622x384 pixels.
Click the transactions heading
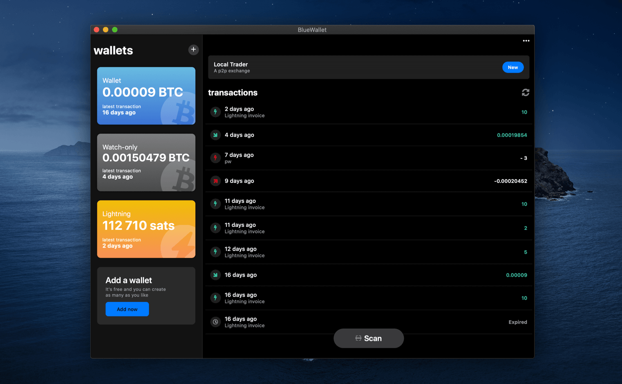[233, 93]
